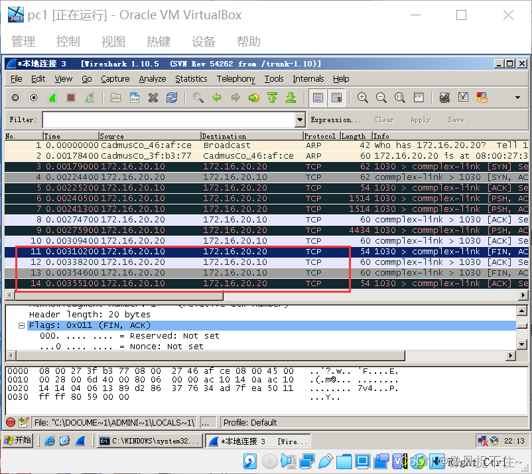Open the capture interfaces list icon
The image size is (532, 474).
[x=15, y=98]
